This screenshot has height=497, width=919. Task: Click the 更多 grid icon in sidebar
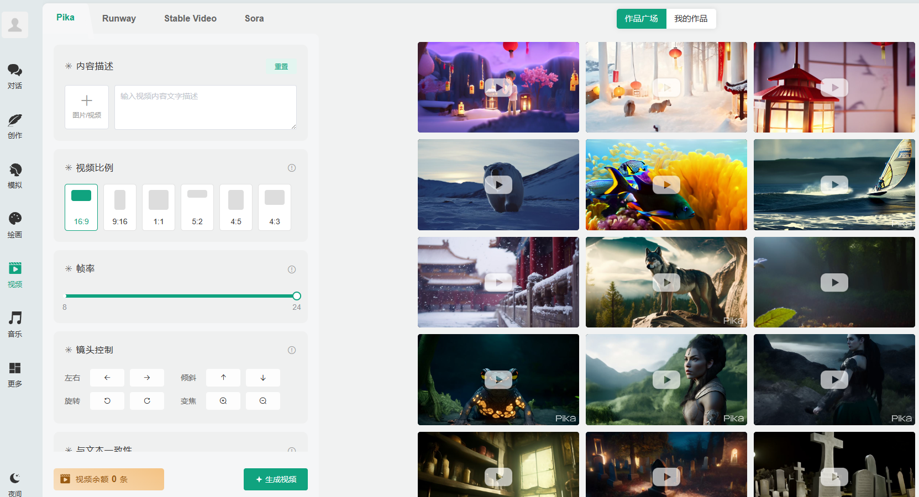click(x=15, y=368)
